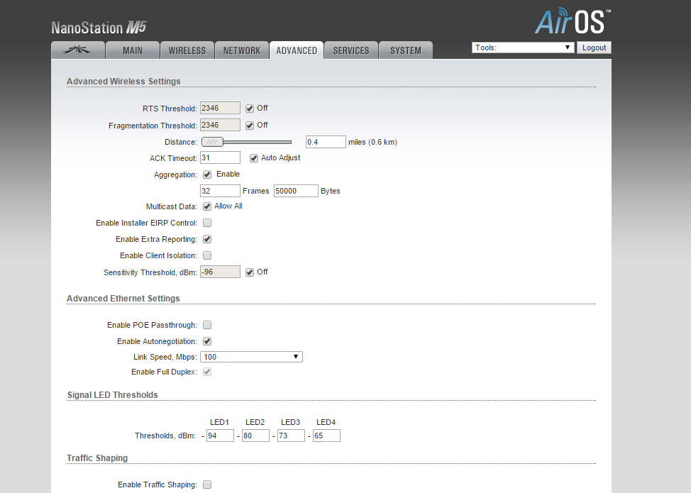Enable Installer EIRP Control checkbox
Image resolution: width=691 pixels, height=493 pixels.
click(x=207, y=223)
